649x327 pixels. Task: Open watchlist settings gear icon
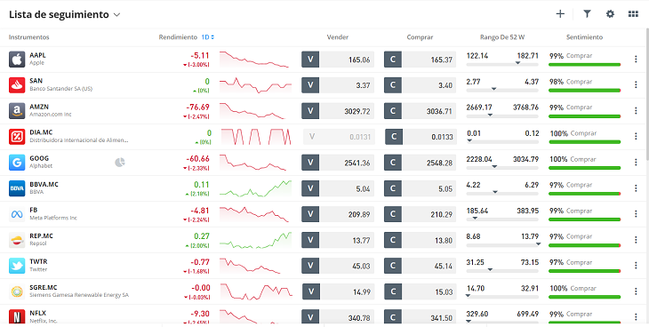tap(610, 14)
